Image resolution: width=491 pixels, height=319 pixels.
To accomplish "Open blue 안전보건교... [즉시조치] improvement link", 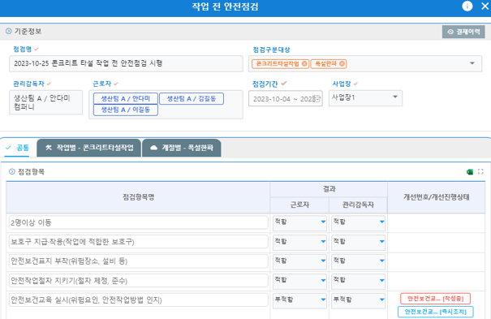I will [436, 312].
